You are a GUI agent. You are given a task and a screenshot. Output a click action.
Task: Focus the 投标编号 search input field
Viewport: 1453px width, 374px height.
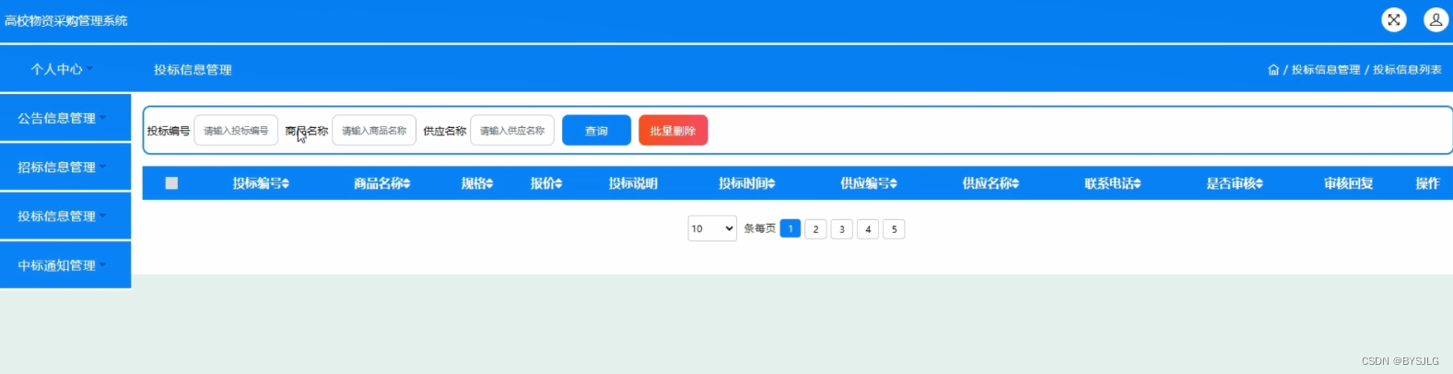[x=236, y=131]
